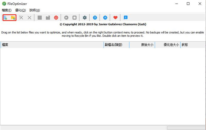Click the gray square toolbar icon
206x130 pixels.
coord(40,17)
